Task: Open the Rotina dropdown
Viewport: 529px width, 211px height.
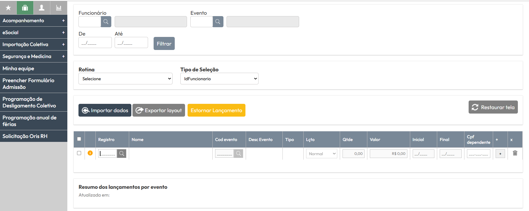Action: (x=126, y=79)
